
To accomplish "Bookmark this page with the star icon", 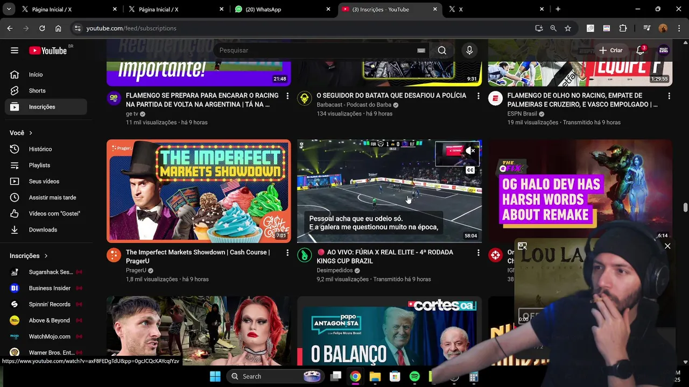I will pyautogui.click(x=568, y=28).
